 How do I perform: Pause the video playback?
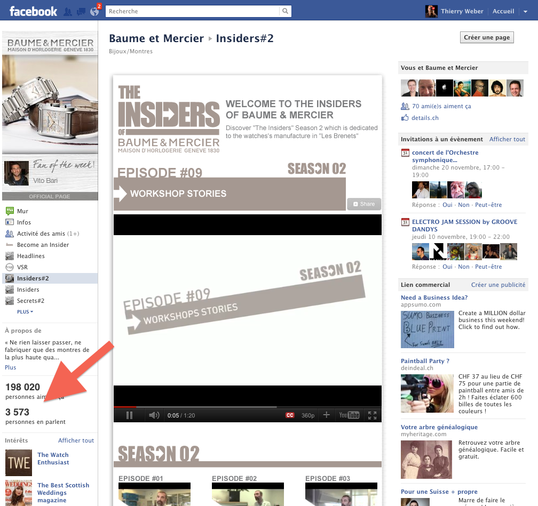pyautogui.click(x=129, y=415)
